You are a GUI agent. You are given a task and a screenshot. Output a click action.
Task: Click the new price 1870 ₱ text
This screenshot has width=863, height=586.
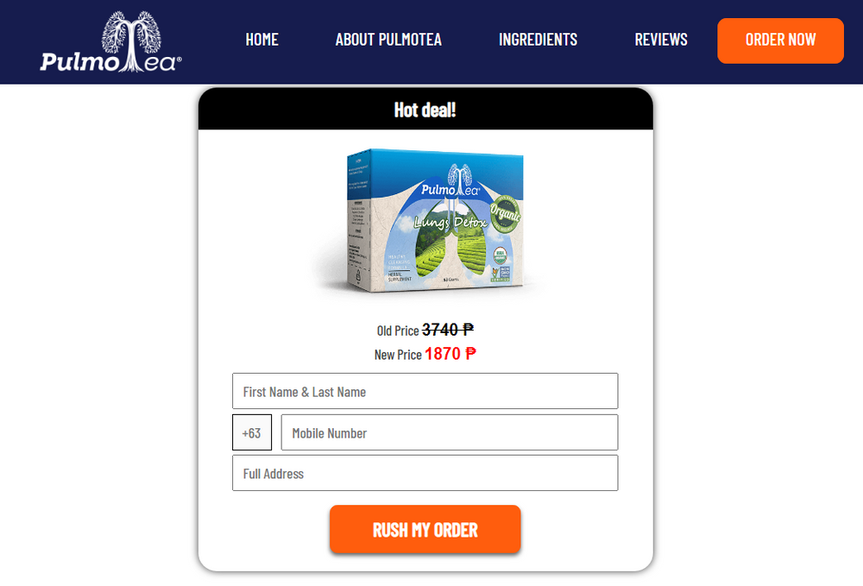[450, 353]
